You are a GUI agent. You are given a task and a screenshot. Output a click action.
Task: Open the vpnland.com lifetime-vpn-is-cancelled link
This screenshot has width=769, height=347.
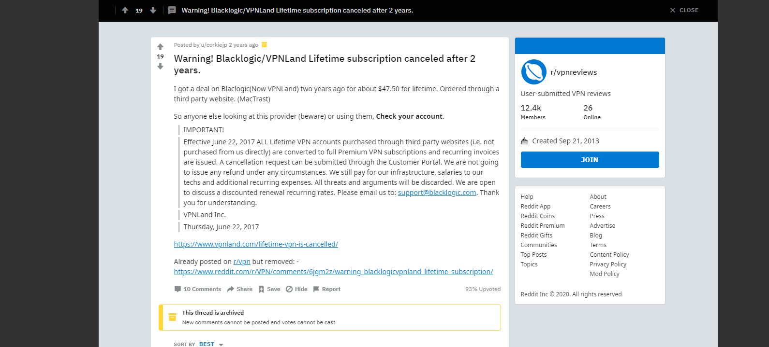(256, 244)
